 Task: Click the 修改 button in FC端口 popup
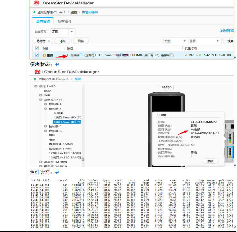tap(210, 161)
